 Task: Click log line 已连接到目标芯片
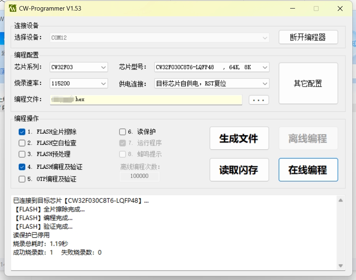[81, 201]
